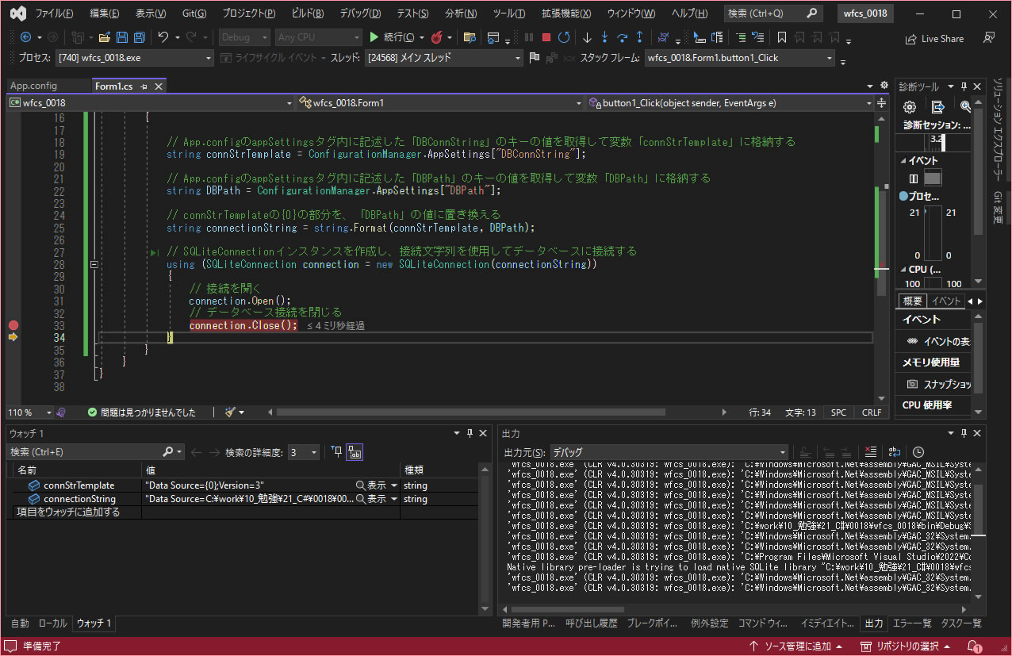The width and height of the screenshot is (1012, 656).
Task: Pin the ウォッチ 1 panel open
Action: coord(469,432)
